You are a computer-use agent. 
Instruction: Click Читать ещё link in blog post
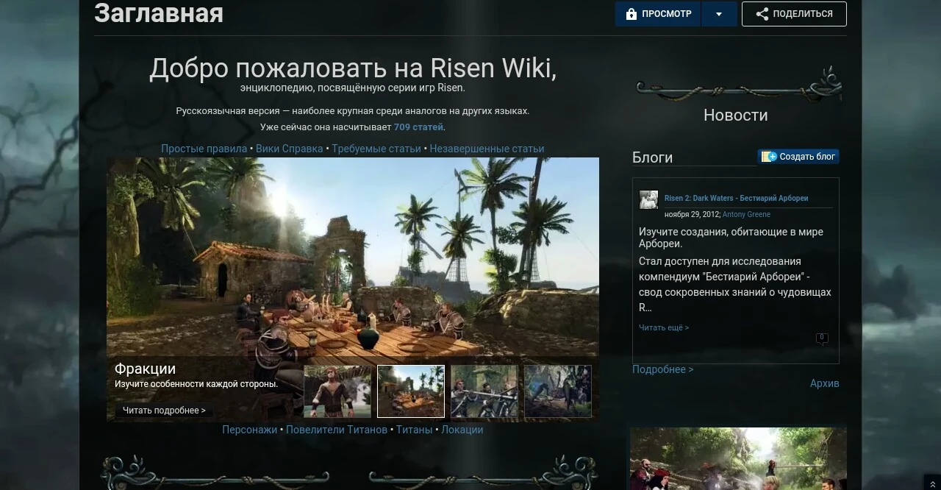coord(664,328)
